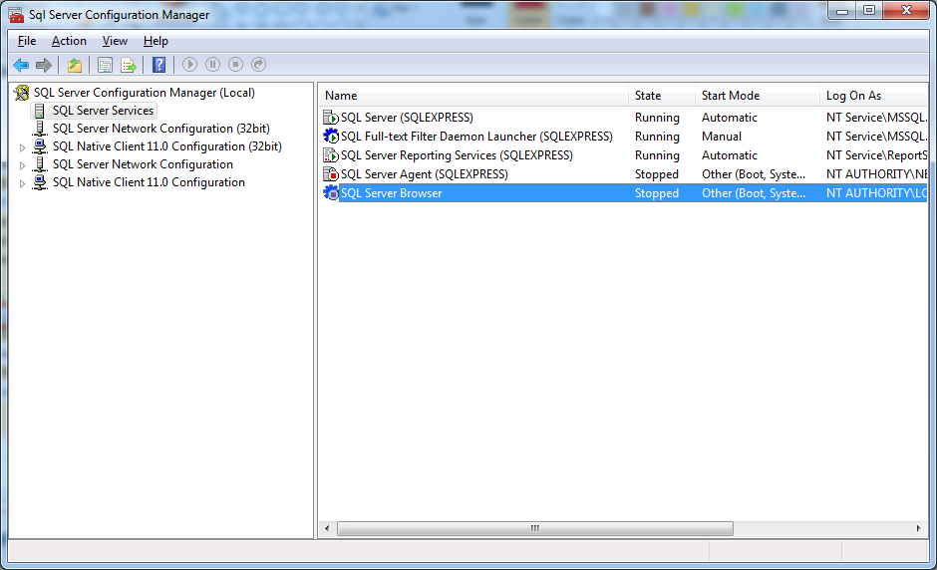937x570 pixels.
Task: Click Manual start mode of Daemon Launcher
Action: pos(722,137)
